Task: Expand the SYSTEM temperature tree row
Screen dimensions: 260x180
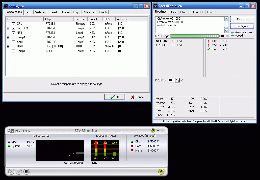Action: point(8,28)
